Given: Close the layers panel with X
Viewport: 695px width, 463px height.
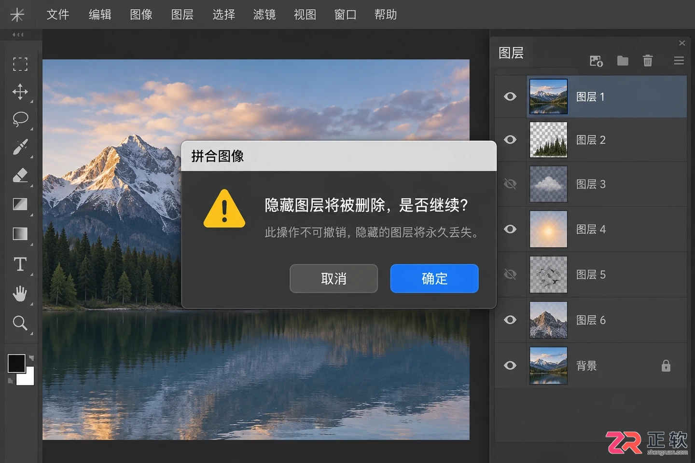Looking at the screenshot, I should [x=682, y=43].
